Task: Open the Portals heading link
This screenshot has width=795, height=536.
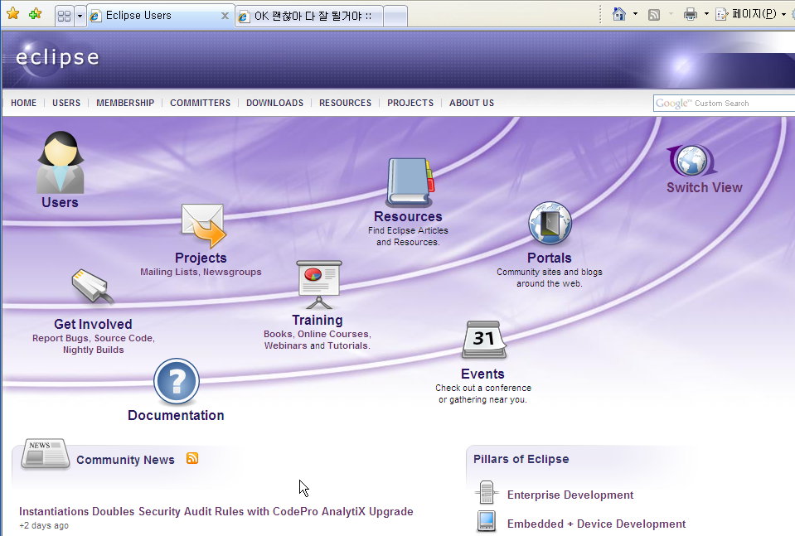Action: click(550, 258)
